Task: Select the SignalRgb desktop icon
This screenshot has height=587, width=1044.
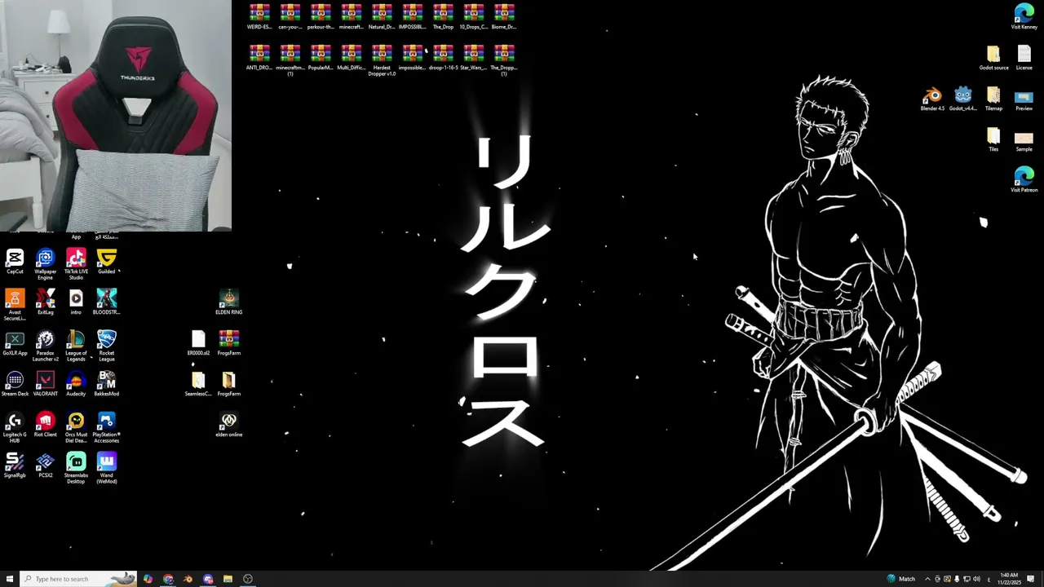Action: (x=15, y=466)
